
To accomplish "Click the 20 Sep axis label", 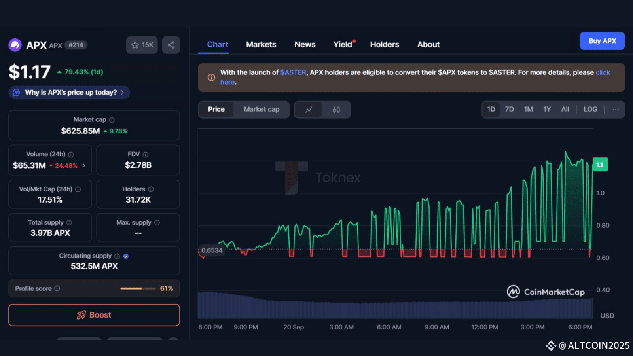I will click(x=294, y=327).
